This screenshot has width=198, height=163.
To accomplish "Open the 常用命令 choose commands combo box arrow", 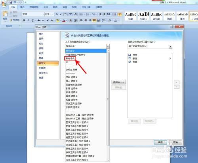I will (108, 46).
